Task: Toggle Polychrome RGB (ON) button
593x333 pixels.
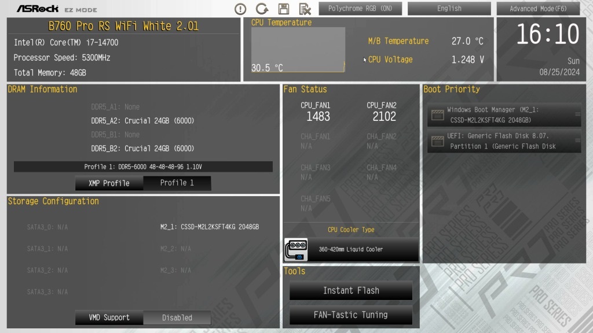Action: (x=360, y=8)
